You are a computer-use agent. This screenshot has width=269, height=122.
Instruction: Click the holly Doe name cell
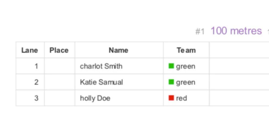[x=119, y=98]
